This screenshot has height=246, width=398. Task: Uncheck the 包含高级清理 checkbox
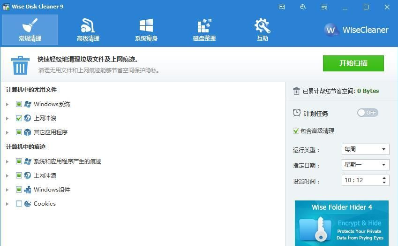[296, 131]
